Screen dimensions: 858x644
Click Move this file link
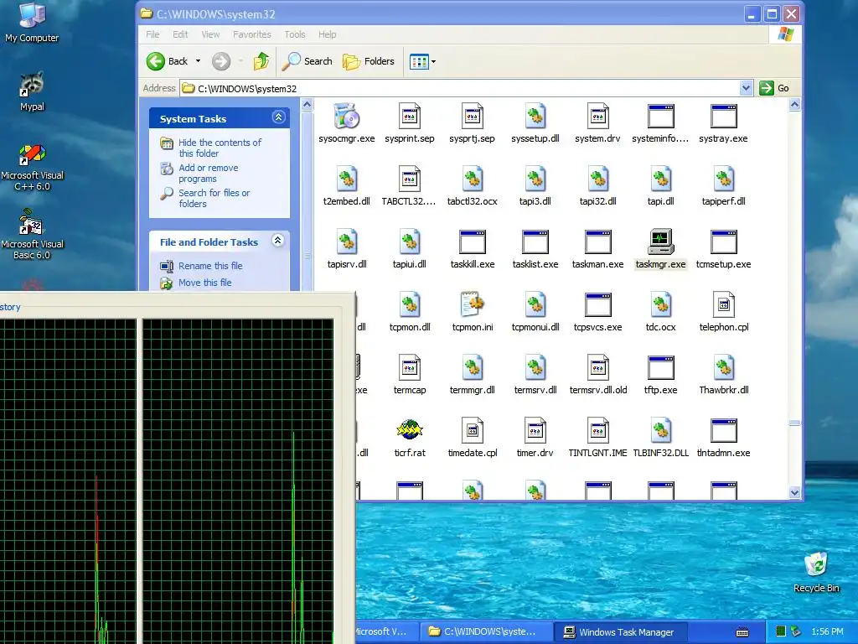point(204,283)
